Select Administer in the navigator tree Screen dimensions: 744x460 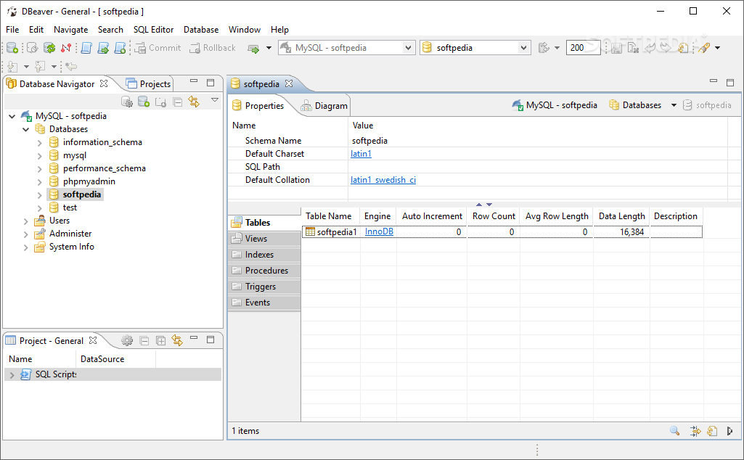click(x=70, y=234)
